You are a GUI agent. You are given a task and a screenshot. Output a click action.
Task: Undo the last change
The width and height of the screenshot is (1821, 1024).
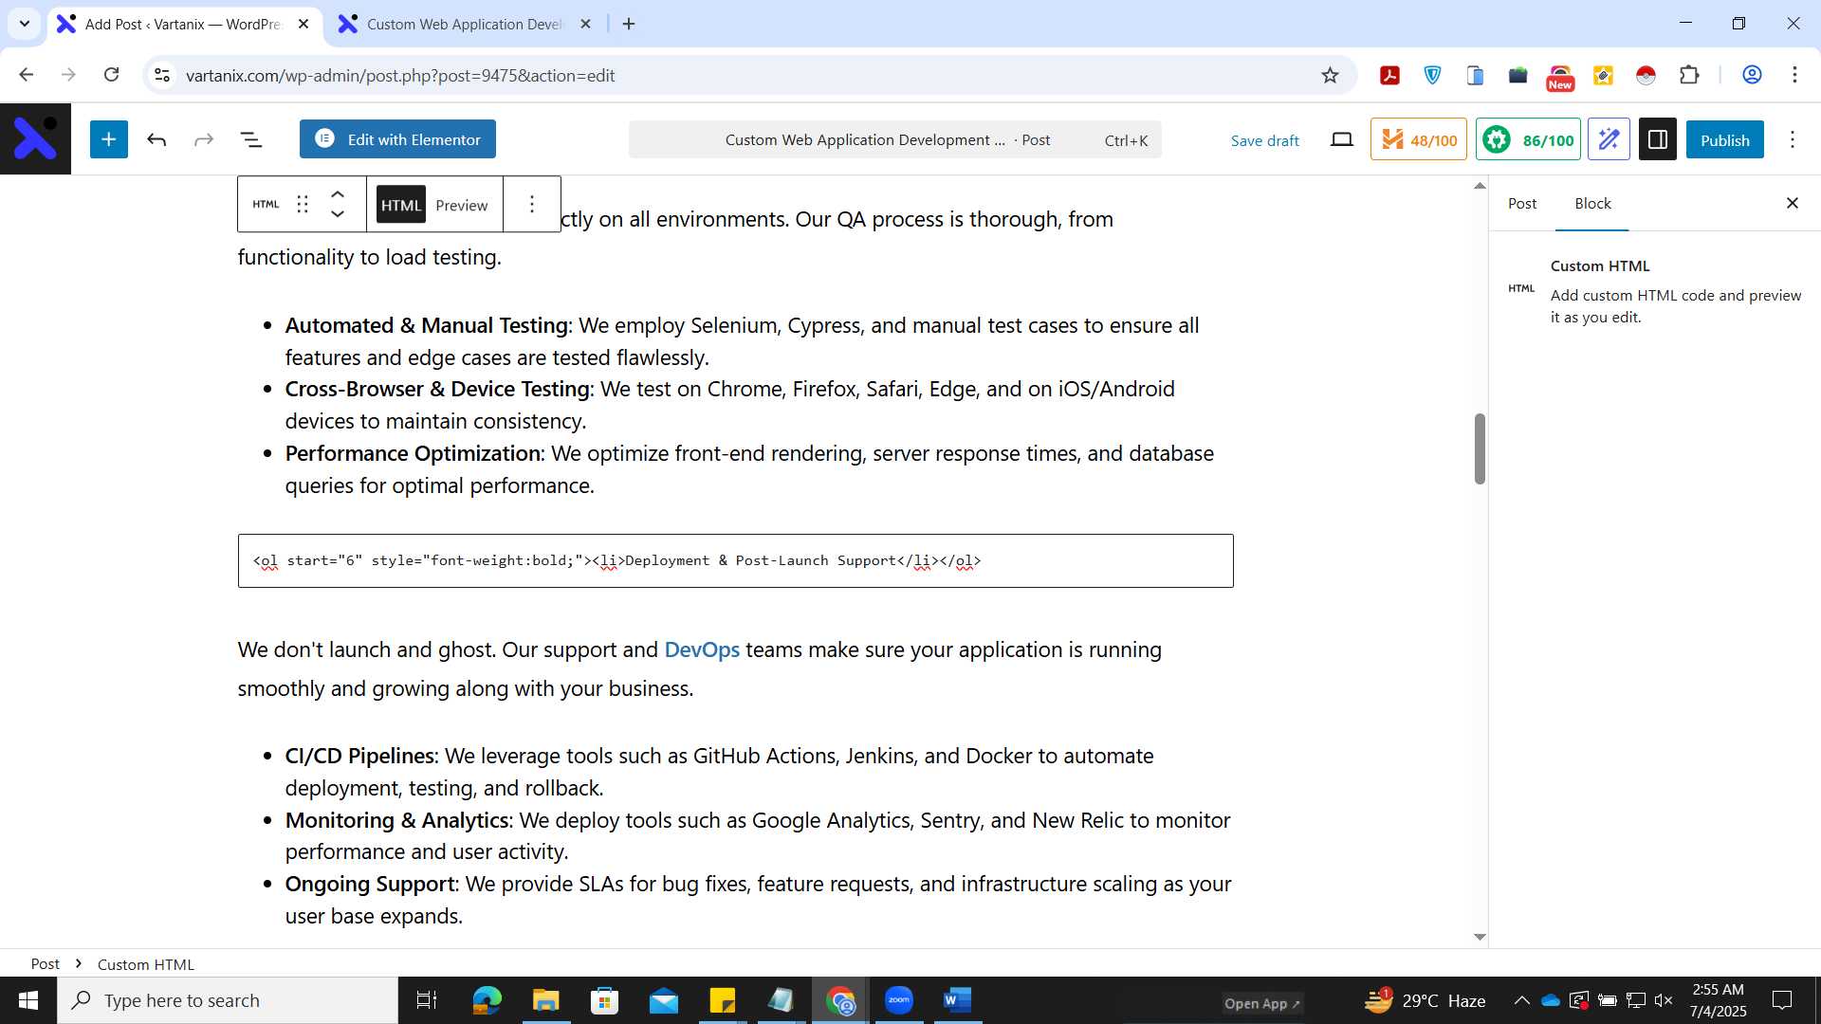tap(156, 140)
